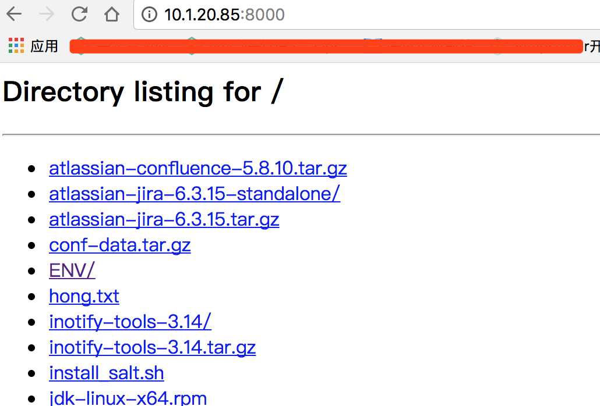600x406 pixels.
Task: Open the ENV/ directory
Action: coord(72,271)
